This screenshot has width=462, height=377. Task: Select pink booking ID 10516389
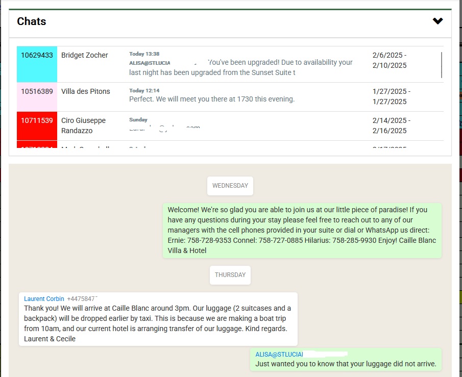pos(37,91)
